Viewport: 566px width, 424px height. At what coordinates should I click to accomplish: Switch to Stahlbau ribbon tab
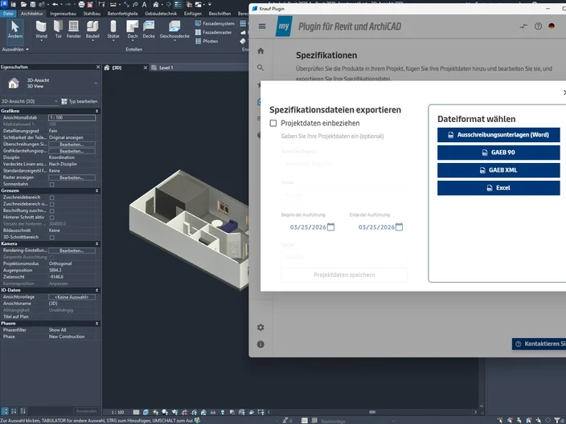(x=92, y=14)
